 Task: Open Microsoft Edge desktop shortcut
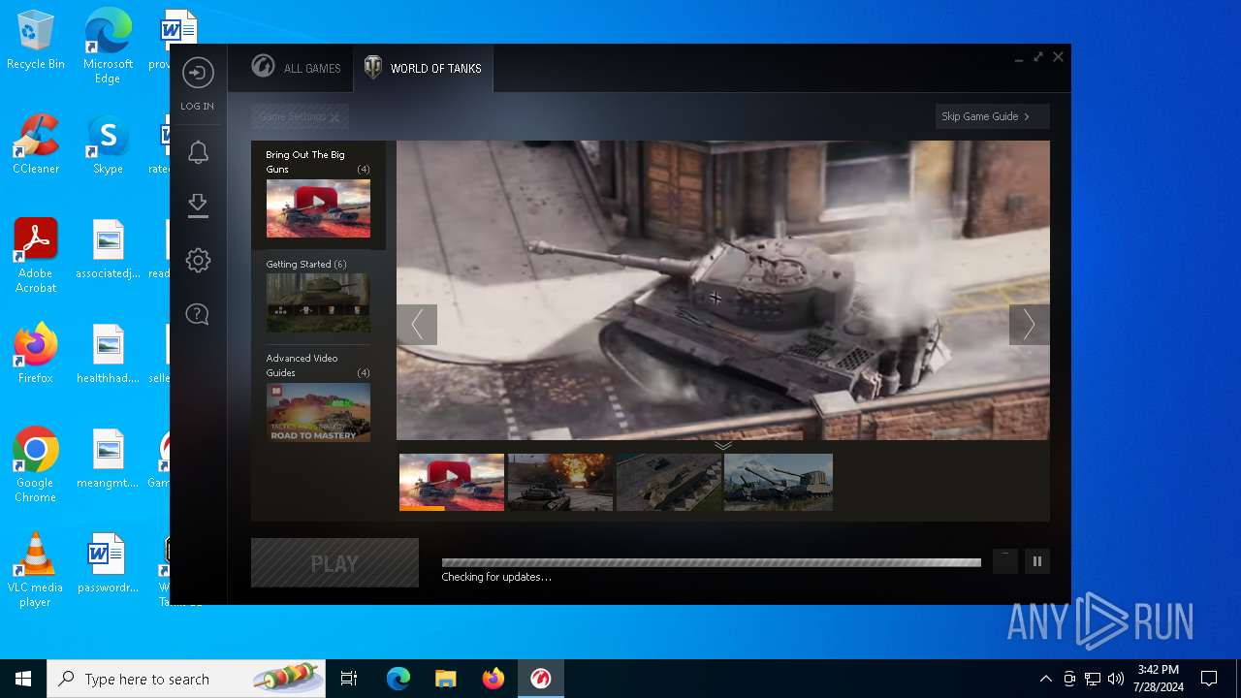tap(108, 46)
